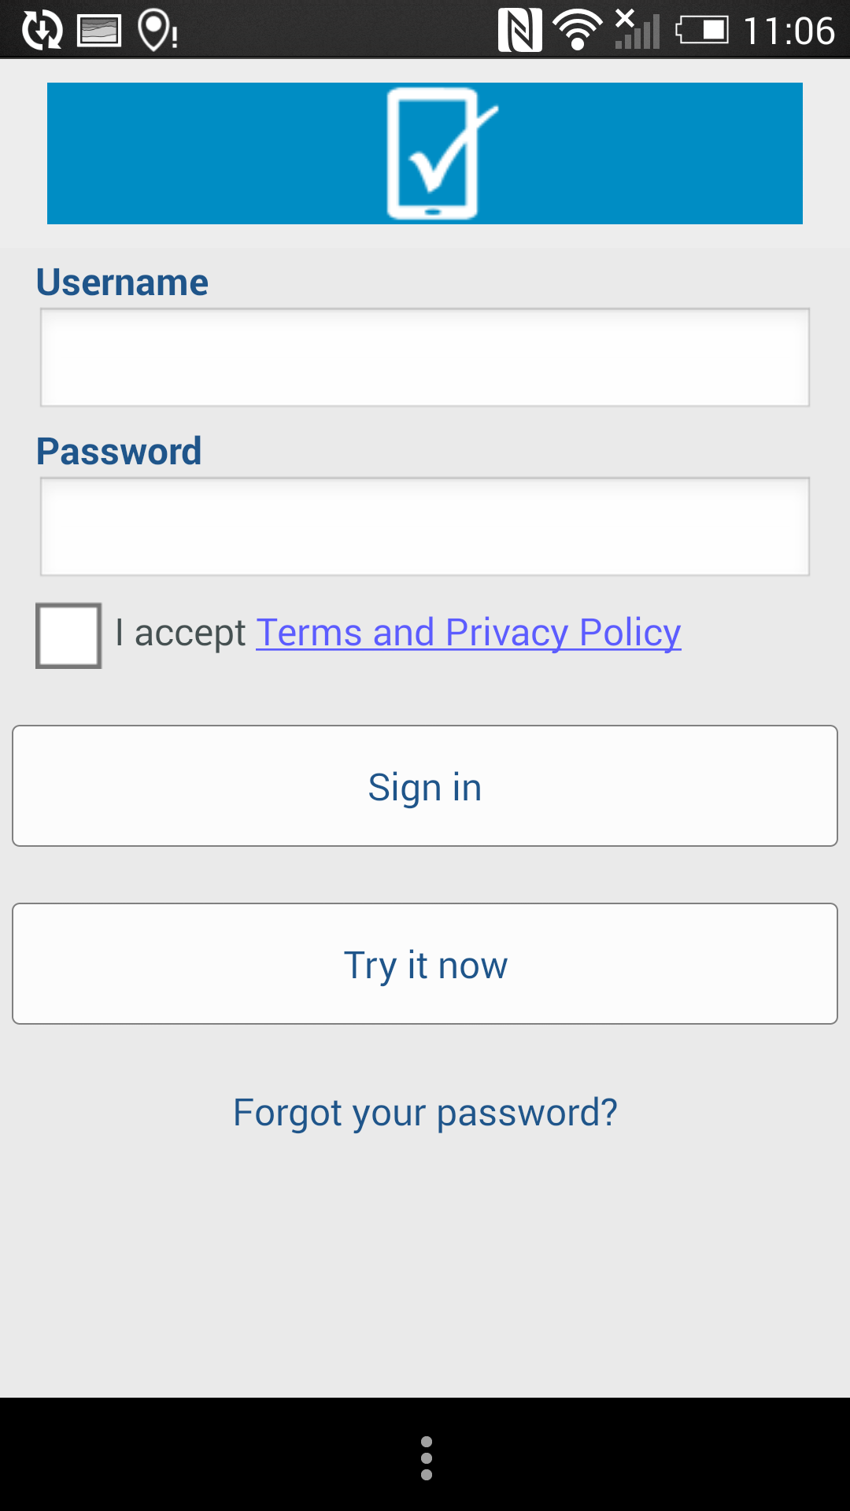Tap the Try it now button

[425, 964]
